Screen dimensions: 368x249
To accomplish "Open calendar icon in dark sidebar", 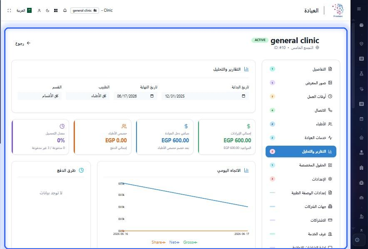I will pyautogui.click(x=361, y=119).
